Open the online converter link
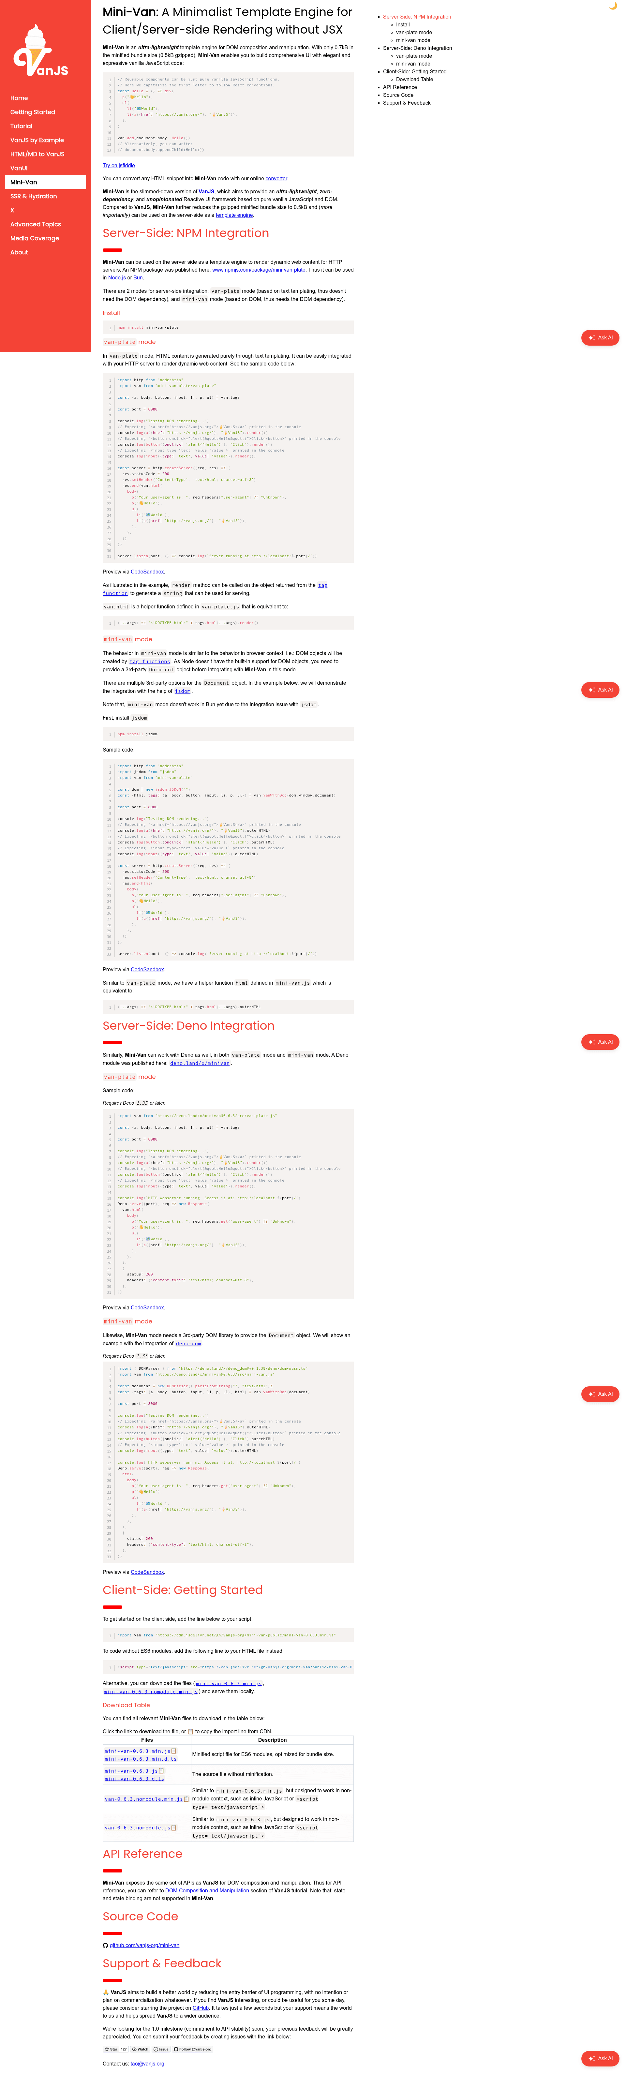The height and width of the screenshot is (2073, 626). click(276, 179)
